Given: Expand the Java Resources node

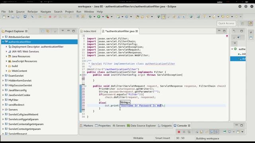Looking at the screenshot, I should pos(6,56).
